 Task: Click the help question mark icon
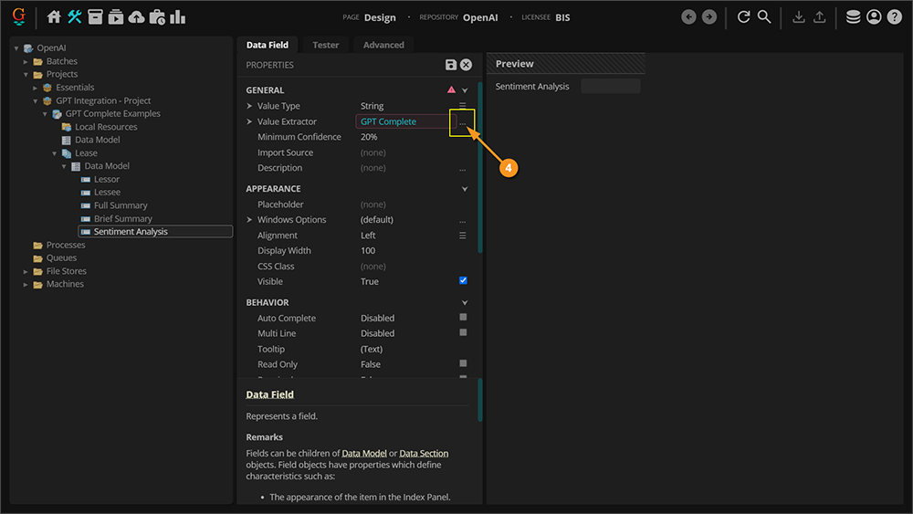click(894, 16)
